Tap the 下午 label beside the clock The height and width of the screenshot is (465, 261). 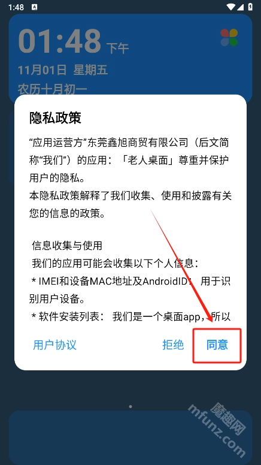pyautogui.click(x=117, y=49)
